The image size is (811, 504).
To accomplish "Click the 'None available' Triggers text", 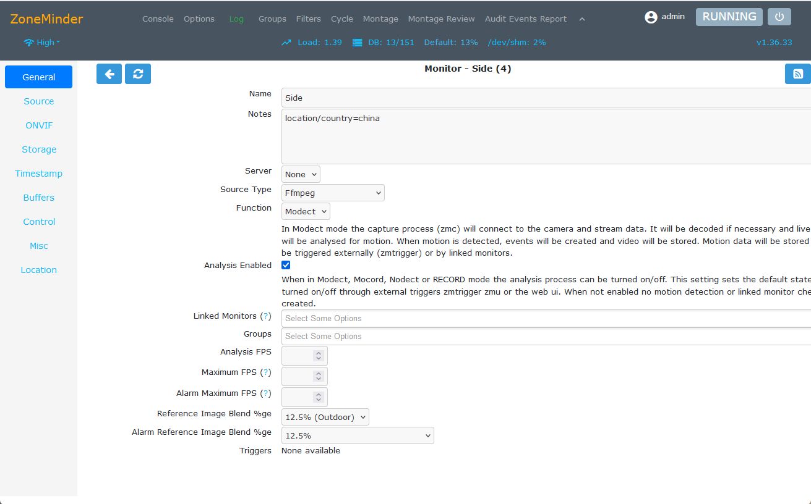I will click(x=311, y=451).
